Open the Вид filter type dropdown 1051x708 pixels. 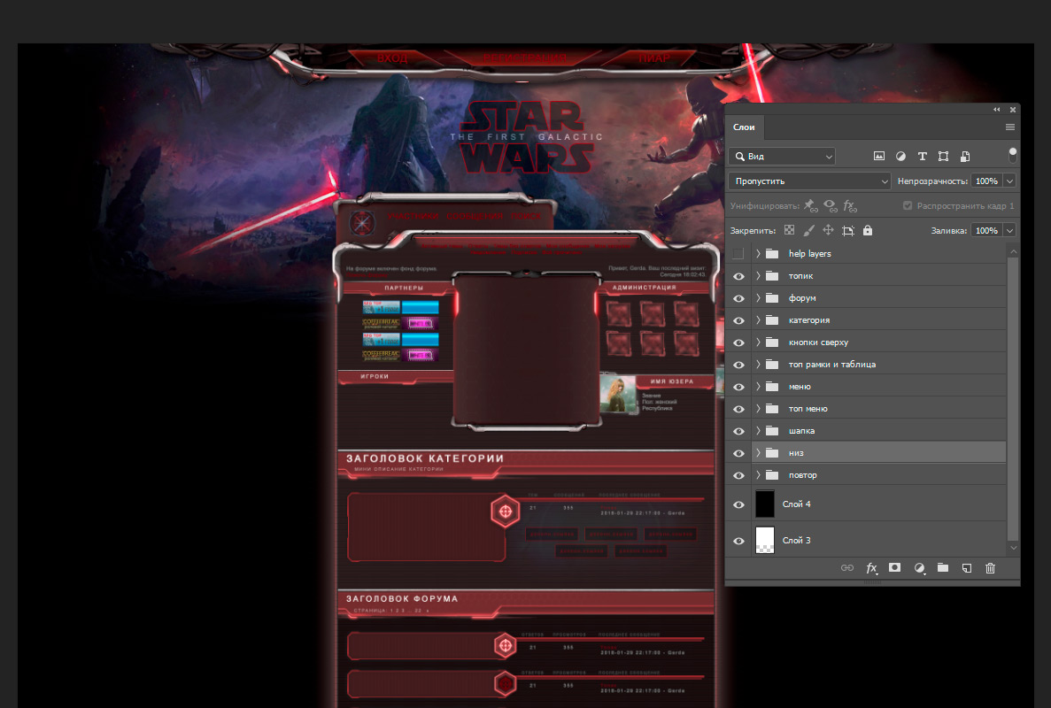pos(782,156)
